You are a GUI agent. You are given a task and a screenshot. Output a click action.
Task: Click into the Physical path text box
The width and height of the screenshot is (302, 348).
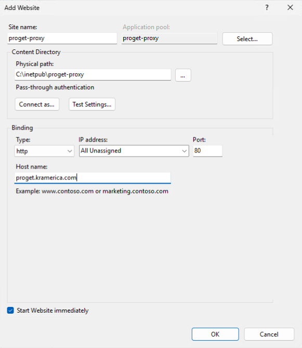93,74
